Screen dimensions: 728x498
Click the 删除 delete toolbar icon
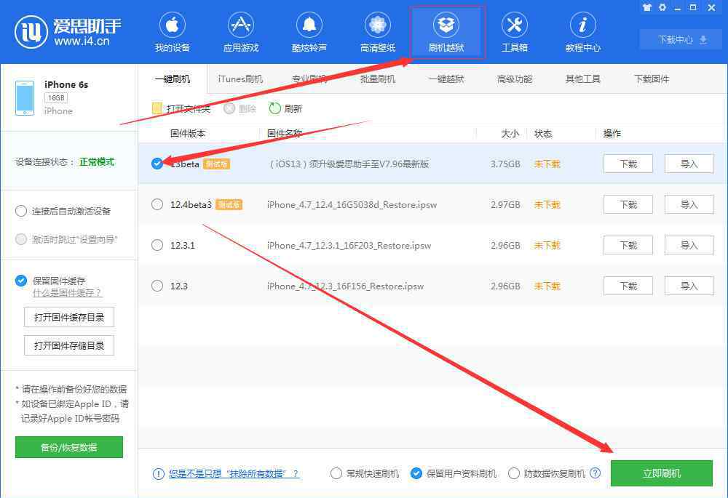229,108
